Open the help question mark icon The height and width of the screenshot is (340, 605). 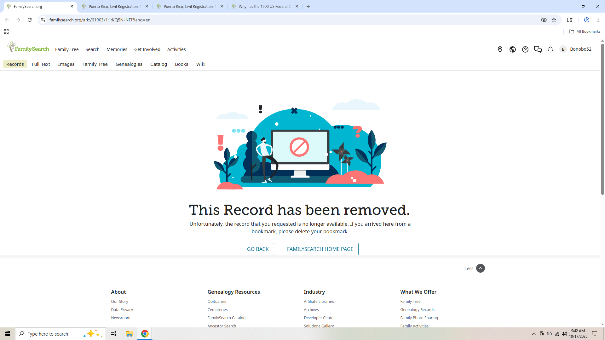[x=525, y=49]
